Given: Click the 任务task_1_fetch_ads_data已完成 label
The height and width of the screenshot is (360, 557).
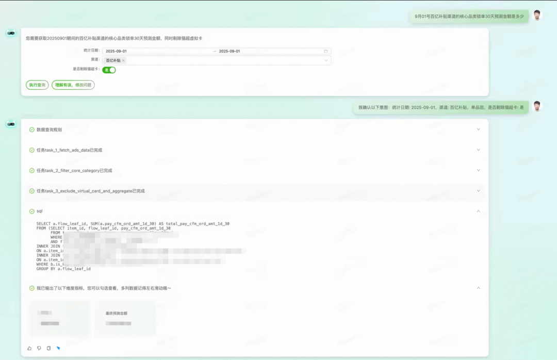Looking at the screenshot, I should point(69,150).
